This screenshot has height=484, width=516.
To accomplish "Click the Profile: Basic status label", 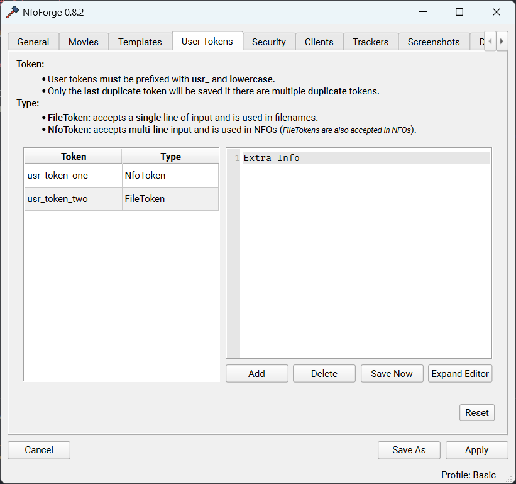I will coord(468,475).
